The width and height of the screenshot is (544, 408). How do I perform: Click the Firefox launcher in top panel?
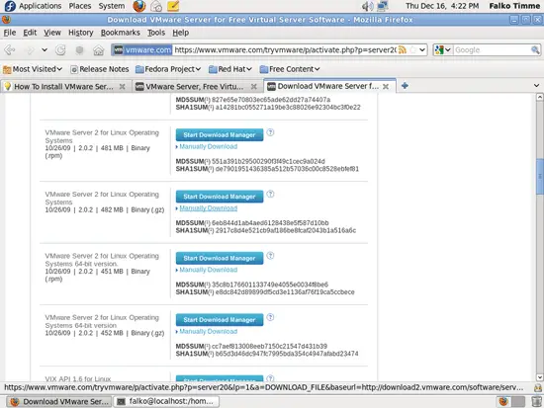pyautogui.click(x=139, y=6)
